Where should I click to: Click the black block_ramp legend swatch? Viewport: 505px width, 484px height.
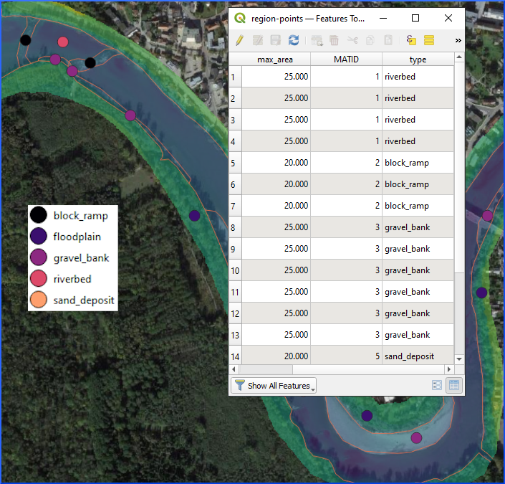click(x=39, y=215)
